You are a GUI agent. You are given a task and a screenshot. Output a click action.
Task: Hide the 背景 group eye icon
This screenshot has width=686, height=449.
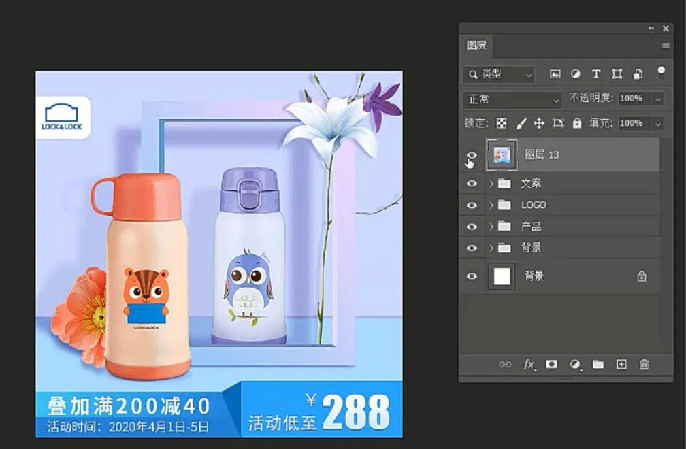point(472,248)
